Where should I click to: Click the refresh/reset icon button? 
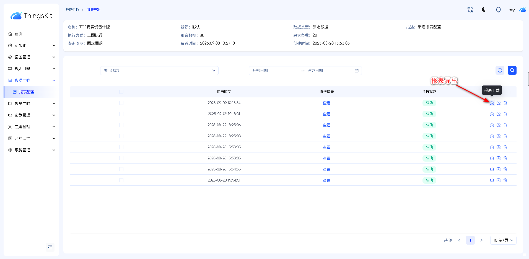click(500, 70)
